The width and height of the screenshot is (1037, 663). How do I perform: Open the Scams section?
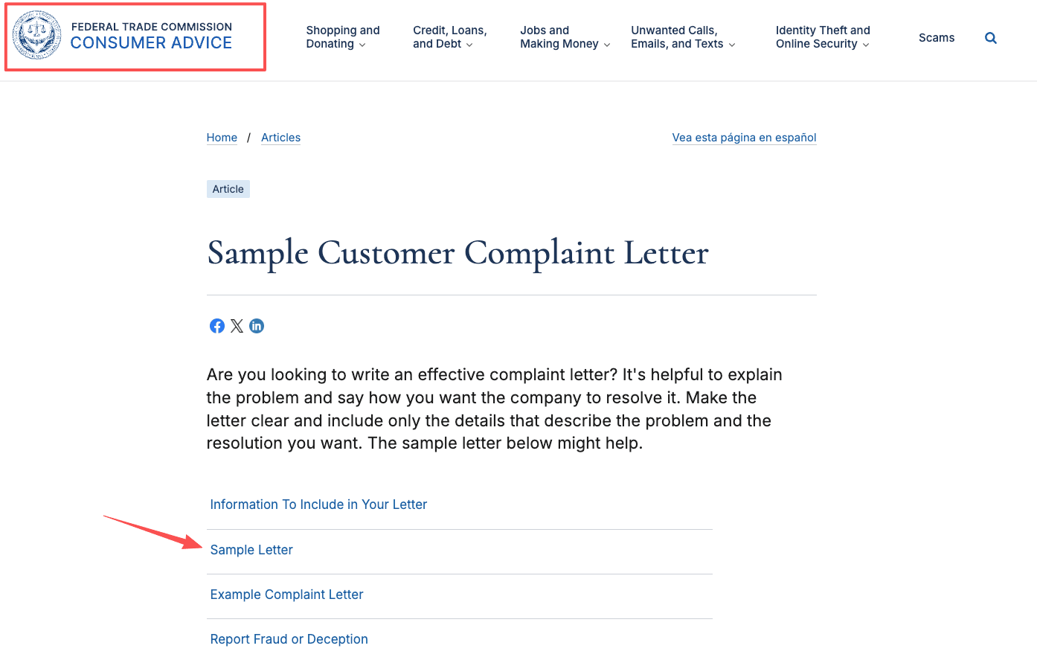pyautogui.click(x=937, y=37)
